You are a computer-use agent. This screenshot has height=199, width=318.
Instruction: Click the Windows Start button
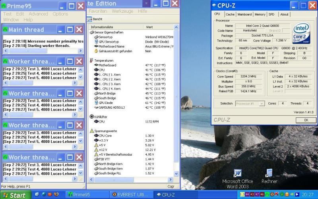coord(16,195)
